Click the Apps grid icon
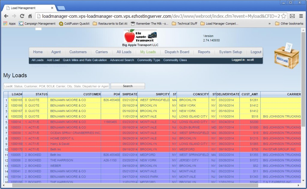 tap(5, 23)
